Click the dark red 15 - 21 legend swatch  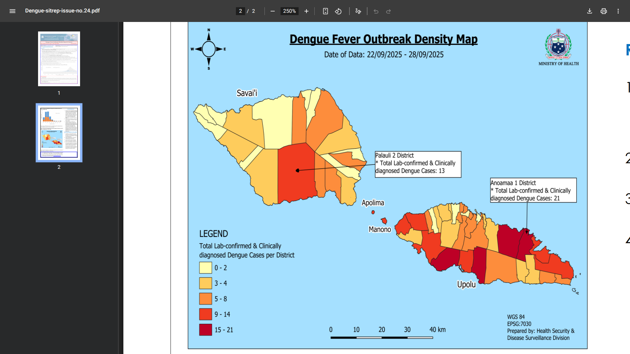coord(205,330)
